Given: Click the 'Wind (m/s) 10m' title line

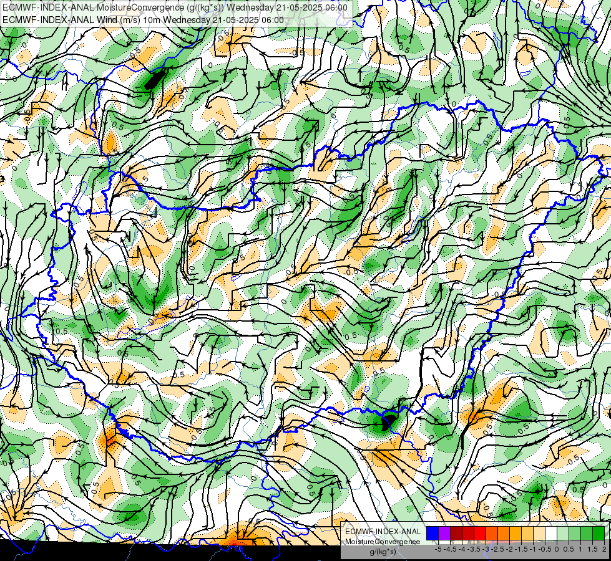Looking at the screenshot, I should 143,20.
